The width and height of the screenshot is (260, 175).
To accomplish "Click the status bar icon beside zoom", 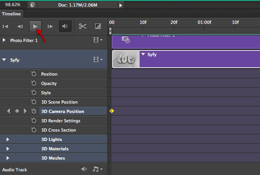I will [32, 5].
